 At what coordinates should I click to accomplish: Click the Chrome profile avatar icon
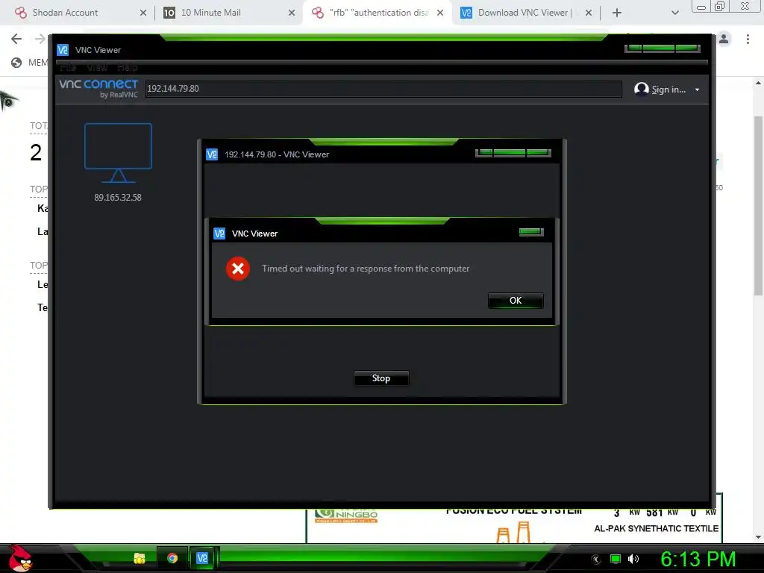(x=724, y=39)
